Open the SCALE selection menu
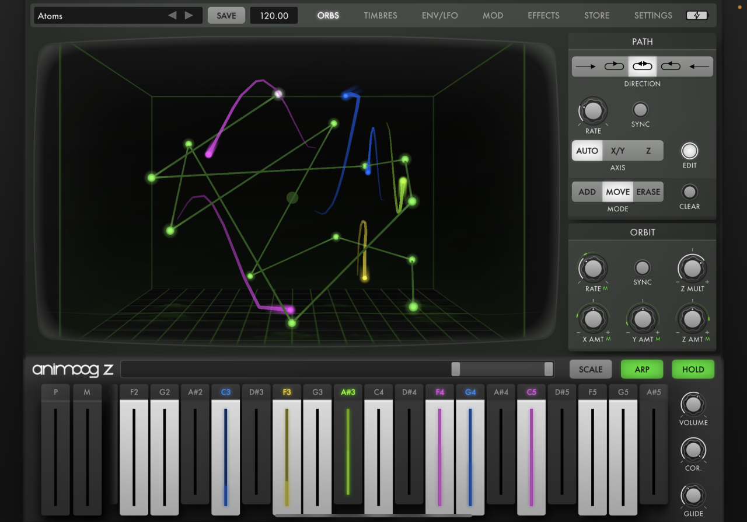The width and height of the screenshot is (747, 522). 590,369
